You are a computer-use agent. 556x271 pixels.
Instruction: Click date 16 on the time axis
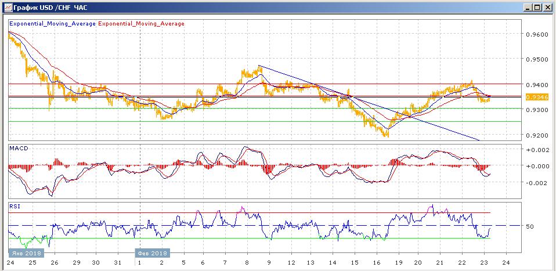(x=377, y=263)
